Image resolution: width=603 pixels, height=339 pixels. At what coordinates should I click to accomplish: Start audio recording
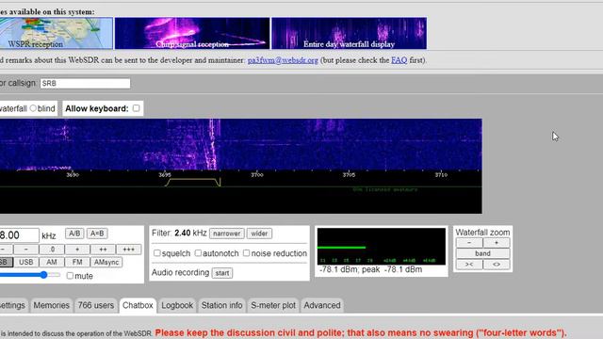[222, 273]
